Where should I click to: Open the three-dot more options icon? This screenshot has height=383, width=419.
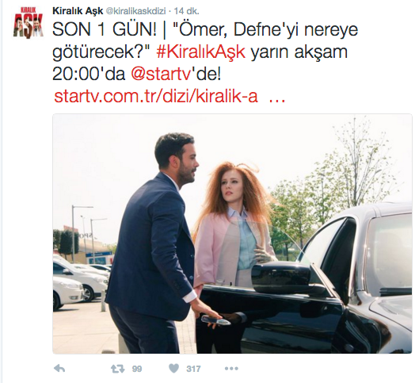click(231, 369)
